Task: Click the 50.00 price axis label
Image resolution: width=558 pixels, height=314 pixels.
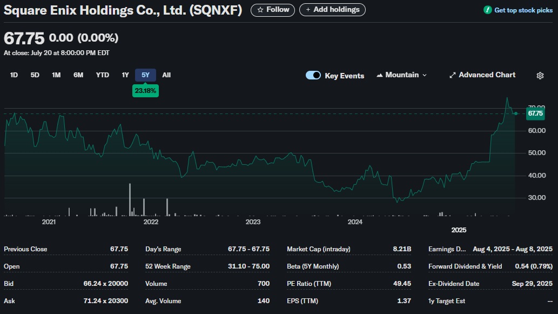Action: [x=536, y=153]
